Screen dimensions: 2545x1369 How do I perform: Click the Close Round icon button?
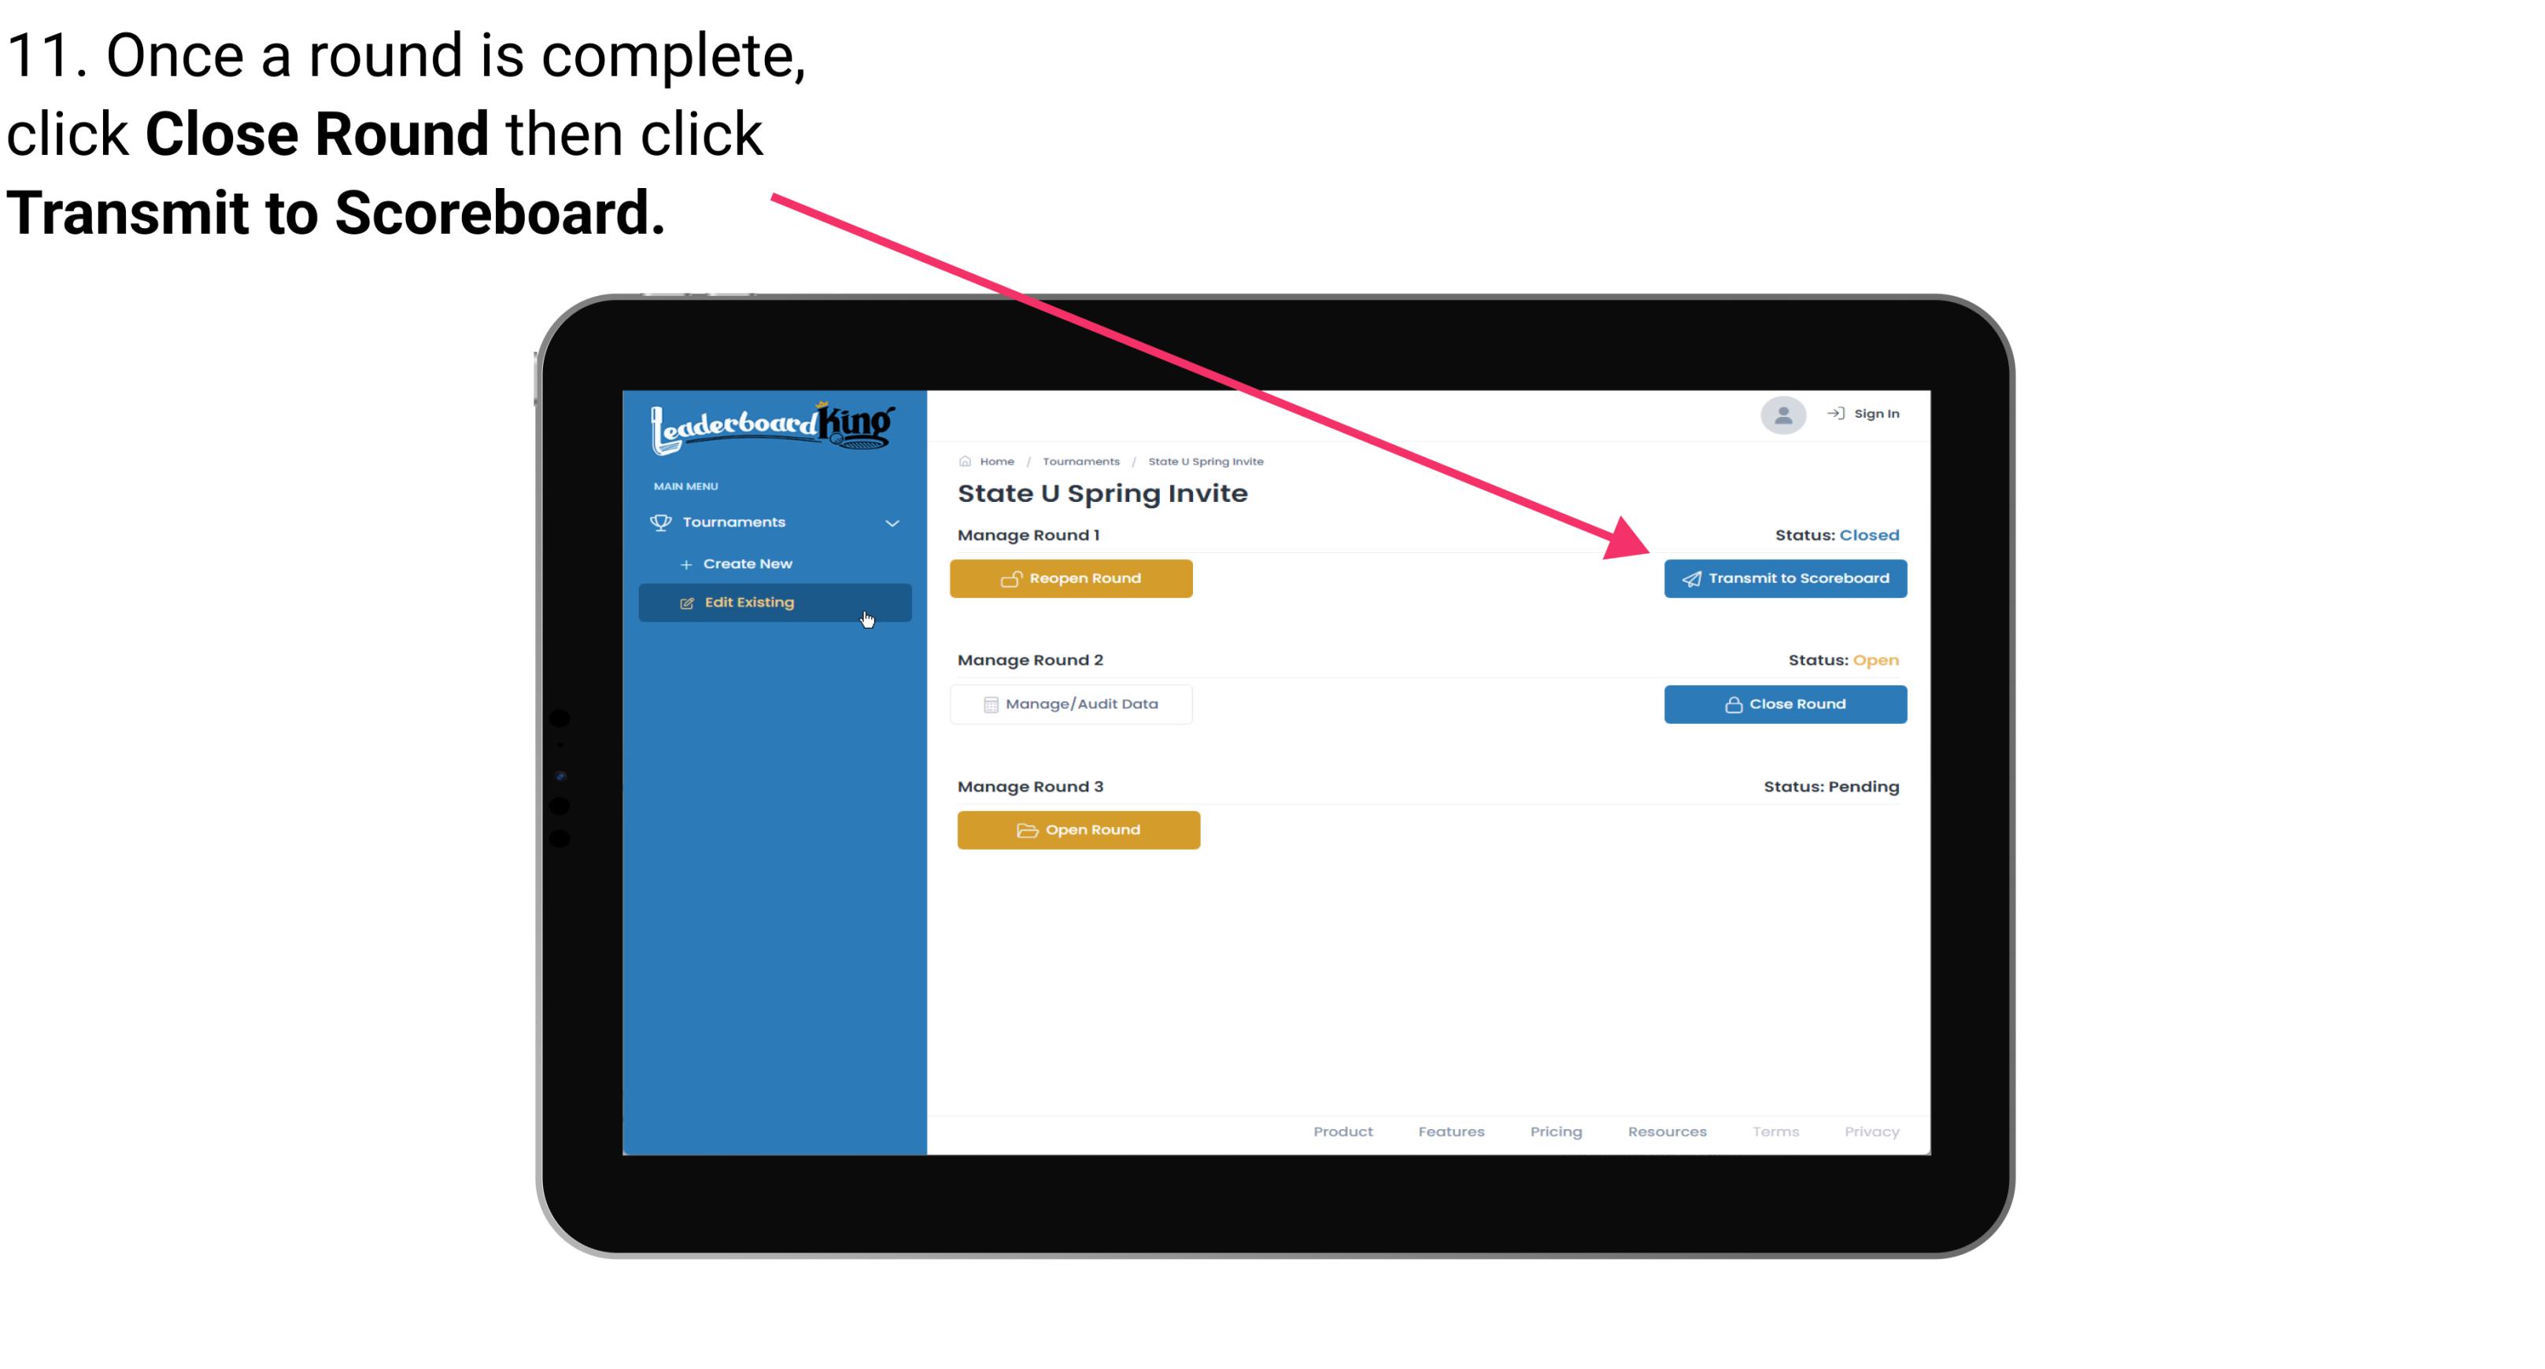[x=1785, y=703]
